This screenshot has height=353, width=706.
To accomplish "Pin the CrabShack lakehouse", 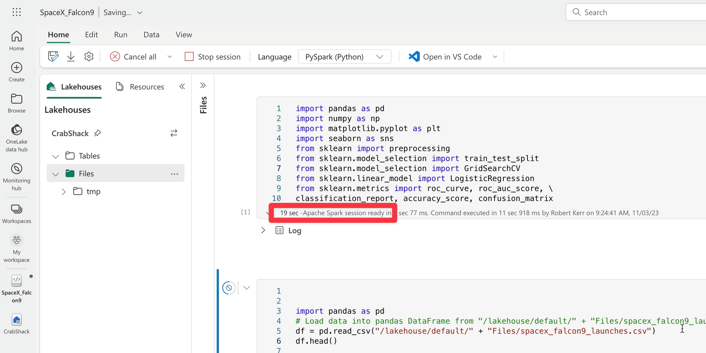I will [x=97, y=133].
